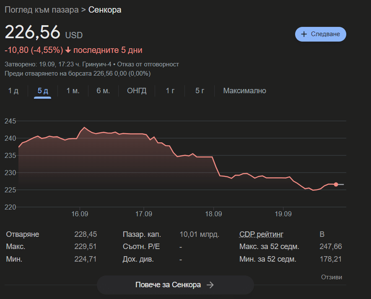This screenshot has height=299, width=371.
Task: Click the CDP rating value B
Action: coord(322,234)
